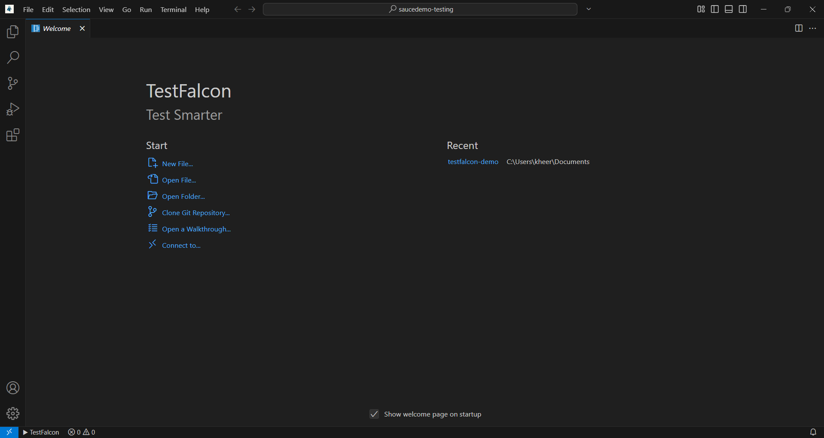Viewport: 824px width, 438px height.
Task: Open the View menu
Action: pos(106,9)
